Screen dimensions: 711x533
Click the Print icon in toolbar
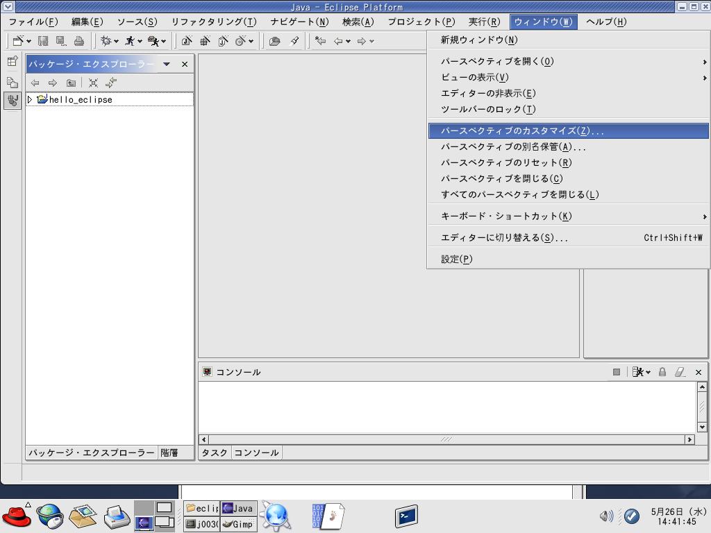click(x=79, y=41)
